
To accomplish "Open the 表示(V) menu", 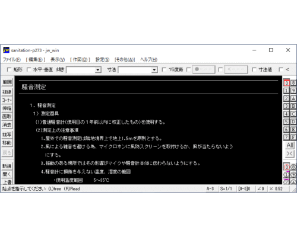I will 58,59.
